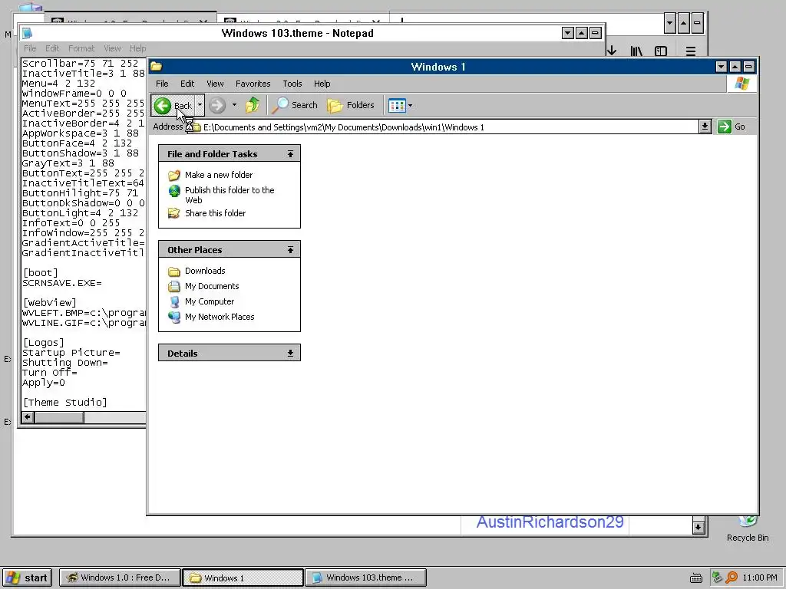Open the Search pane in Explorer
This screenshot has height=589, width=786.
point(296,105)
